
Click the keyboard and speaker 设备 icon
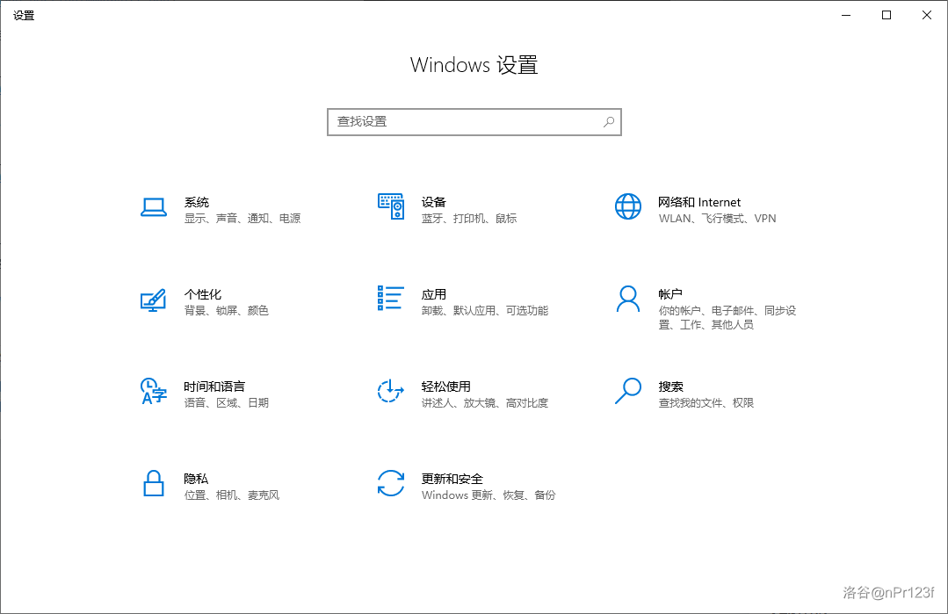point(390,206)
